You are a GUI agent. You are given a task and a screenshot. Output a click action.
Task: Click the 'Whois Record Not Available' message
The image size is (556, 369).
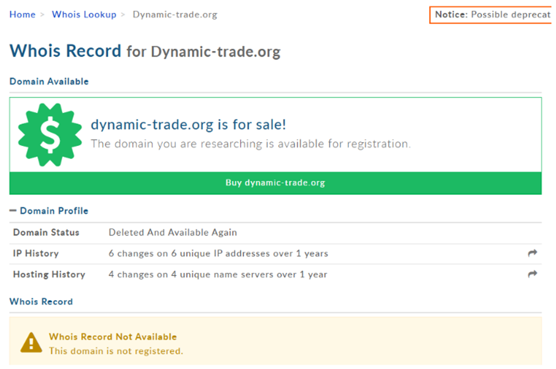pos(113,337)
